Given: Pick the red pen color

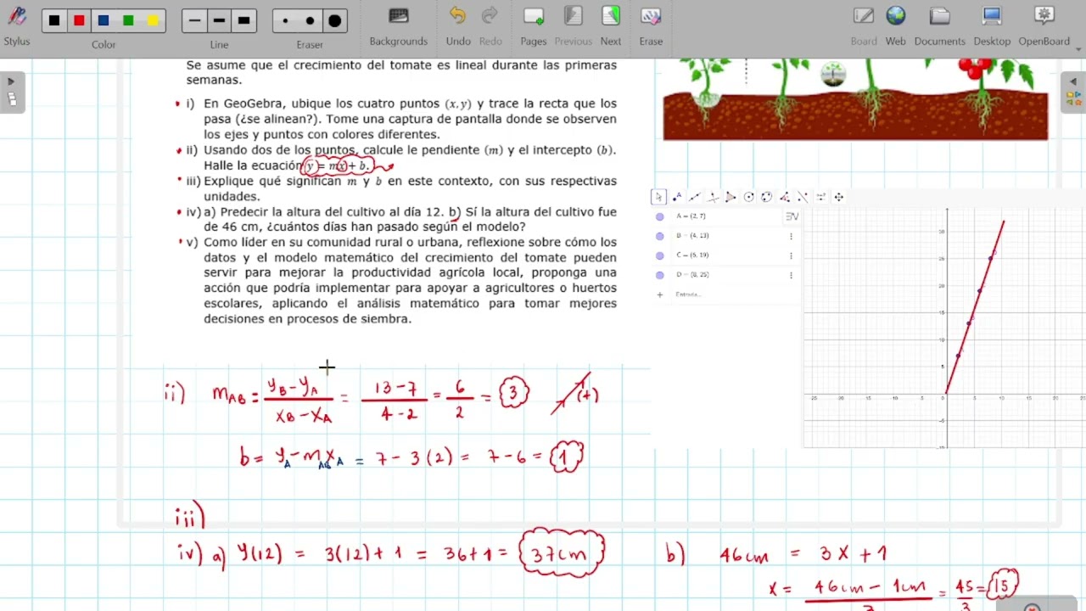Looking at the screenshot, I should tap(79, 20).
